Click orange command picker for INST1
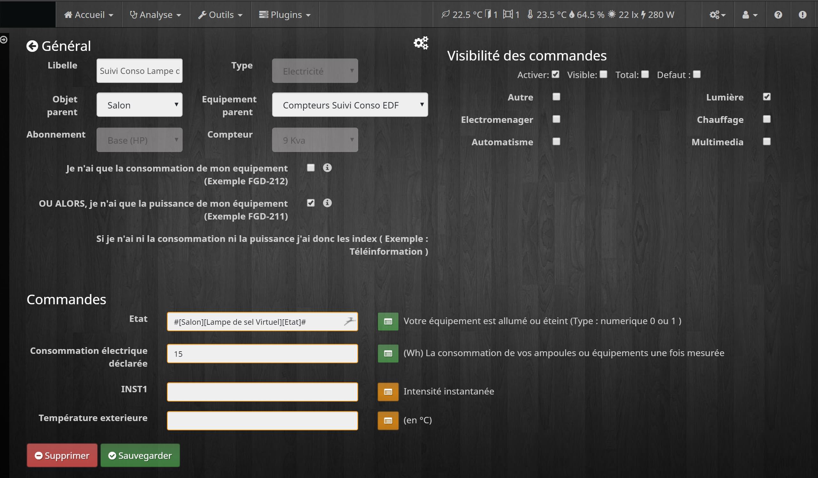The image size is (818, 478). pyautogui.click(x=388, y=392)
